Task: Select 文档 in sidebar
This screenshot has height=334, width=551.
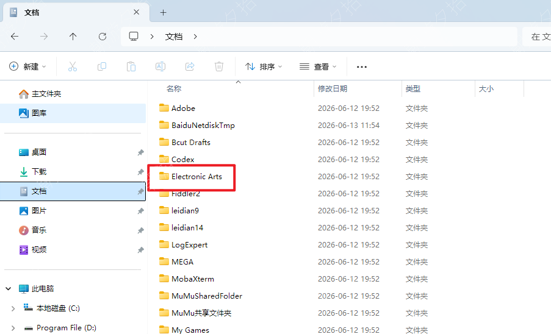Action: click(73, 191)
